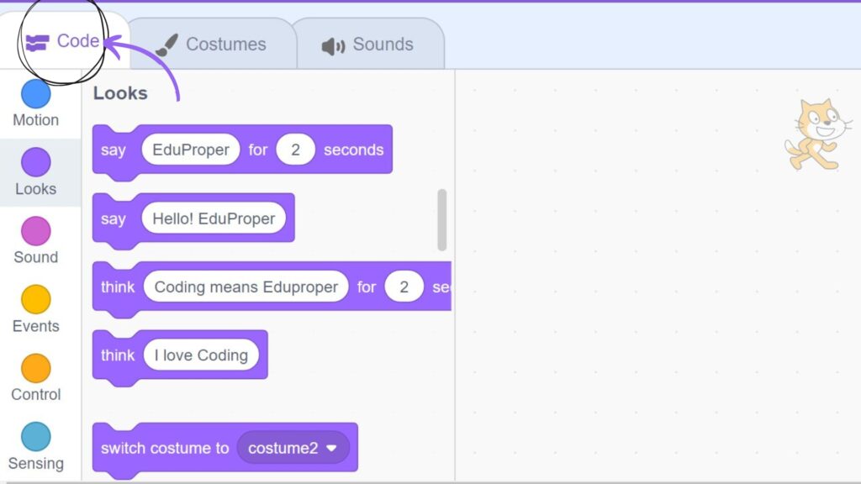
Task: Switch to the Code tab
Action: click(x=63, y=41)
